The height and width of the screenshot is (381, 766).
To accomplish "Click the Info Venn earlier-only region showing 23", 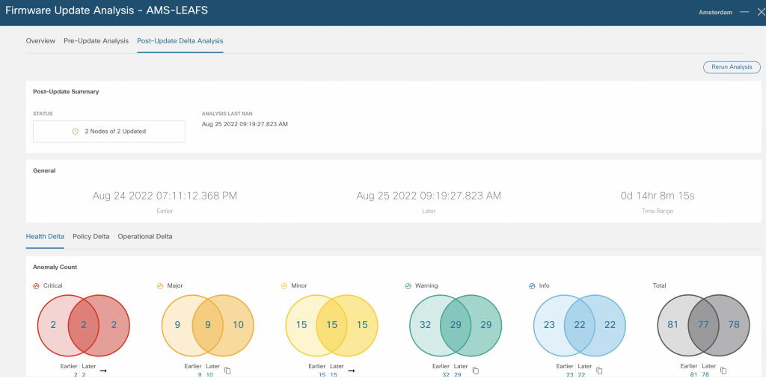I will point(548,325).
